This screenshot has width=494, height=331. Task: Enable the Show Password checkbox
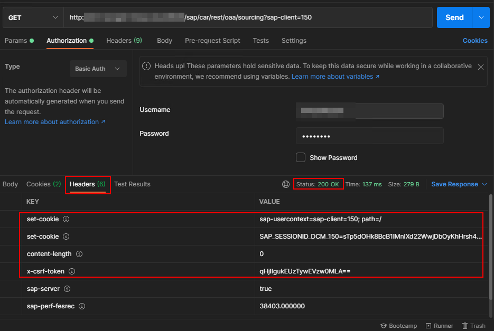301,157
